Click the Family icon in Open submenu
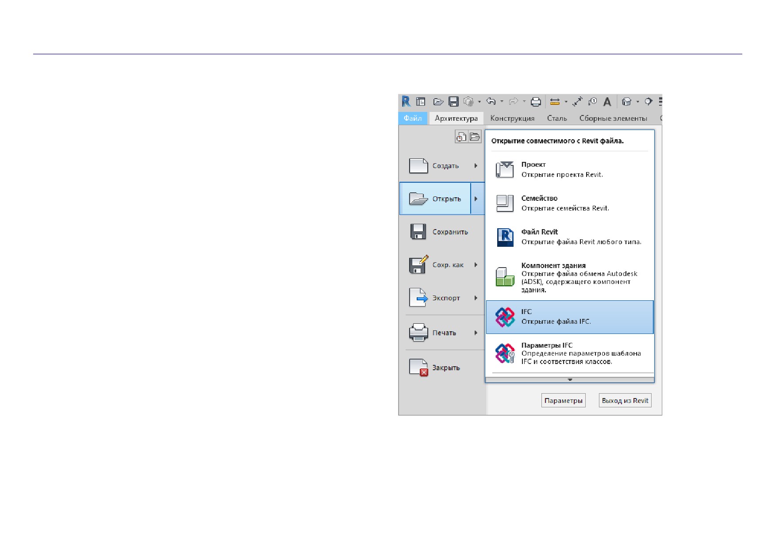 click(505, 203)
